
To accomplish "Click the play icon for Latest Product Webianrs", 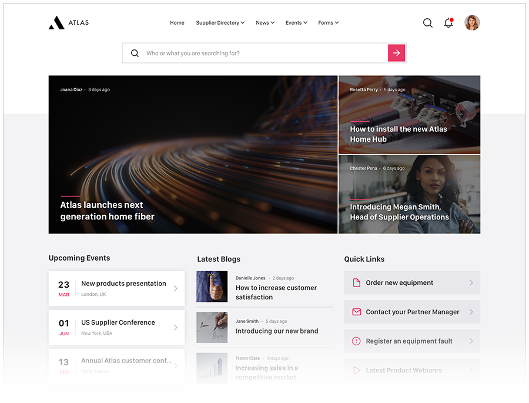I will 357,370.
